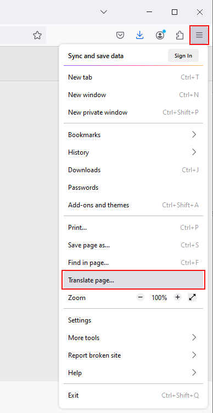Choose New private window
Screen dimensions: 213x413
coord(133,112)
